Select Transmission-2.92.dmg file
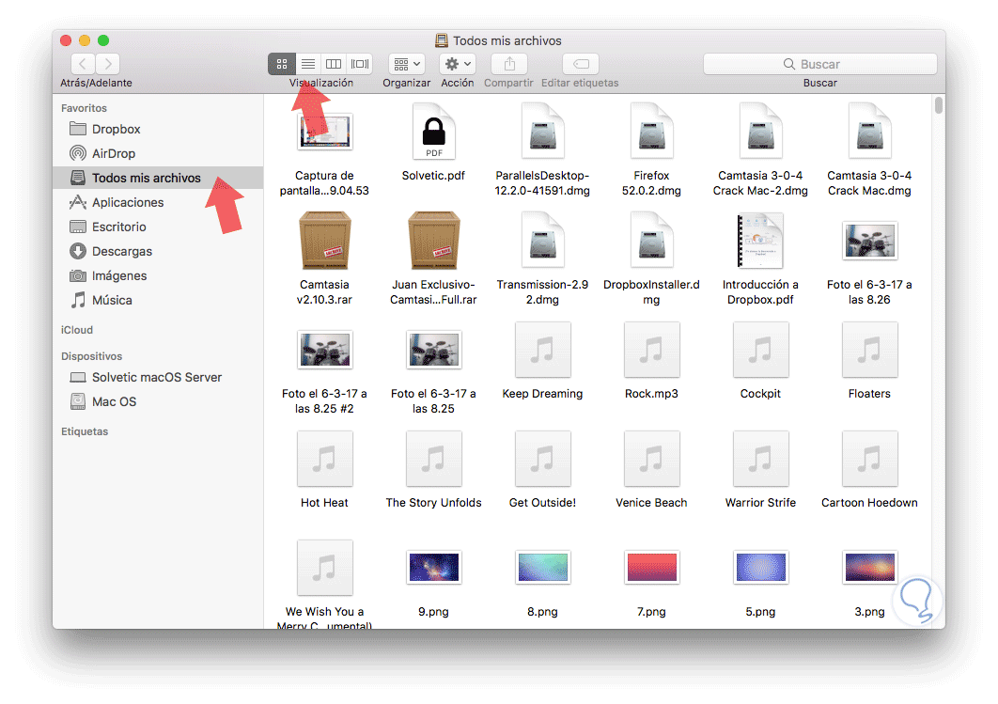Image resolution: width=998 pixels, height=704 pixels. [x=542, y=241]
